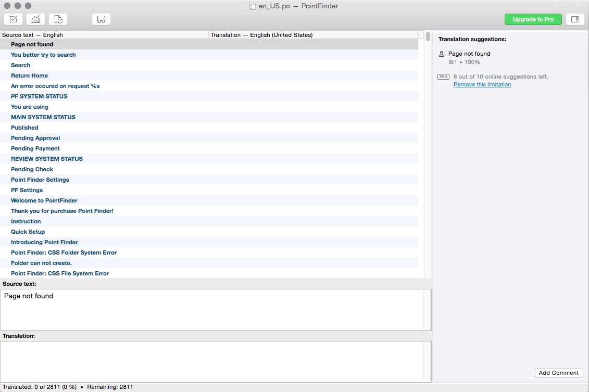Click inside the Translation text field
The height and width of the screenshot is (392, 589).
216,361
